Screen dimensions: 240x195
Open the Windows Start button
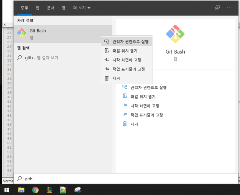[x=7, y=190]
